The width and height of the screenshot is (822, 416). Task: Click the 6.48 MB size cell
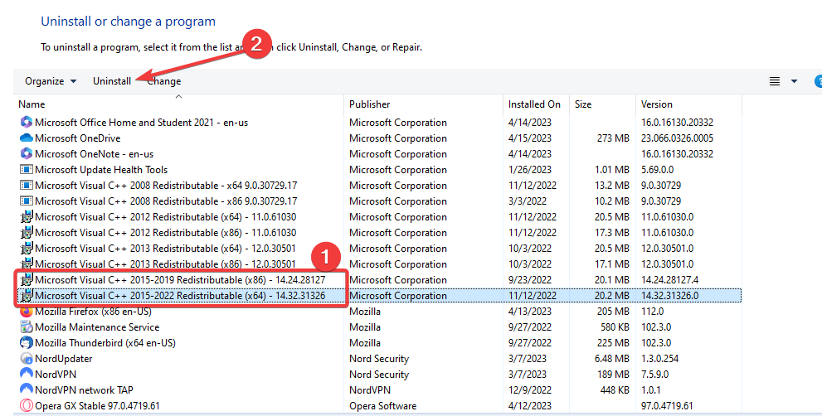(612, 358)
